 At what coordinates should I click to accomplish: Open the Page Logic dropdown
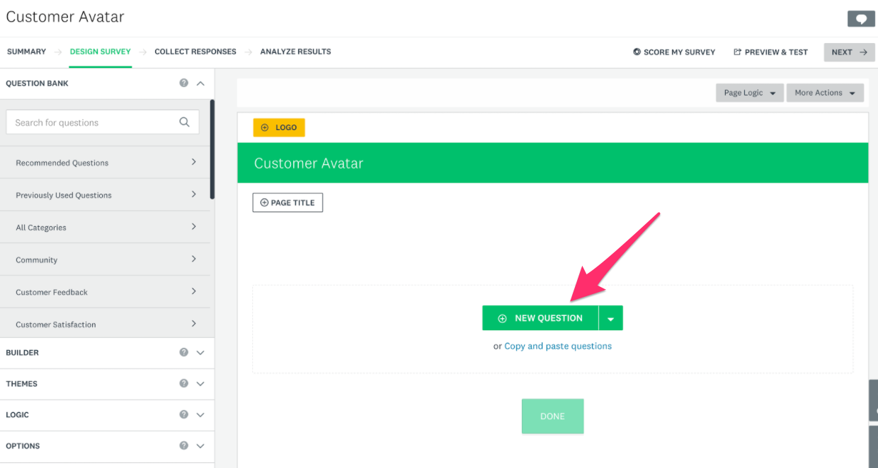(750, 93)
